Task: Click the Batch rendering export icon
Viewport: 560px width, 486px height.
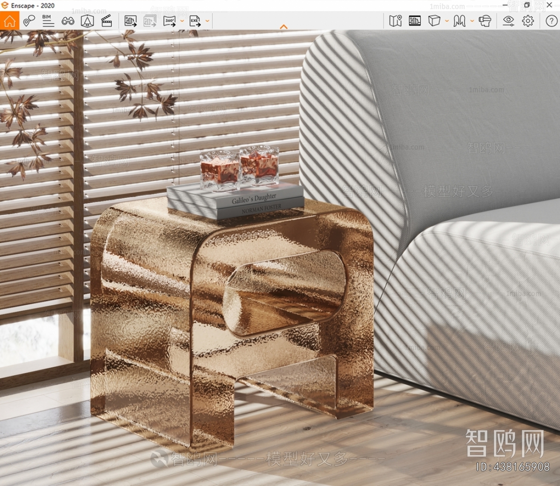Action: 150,21
